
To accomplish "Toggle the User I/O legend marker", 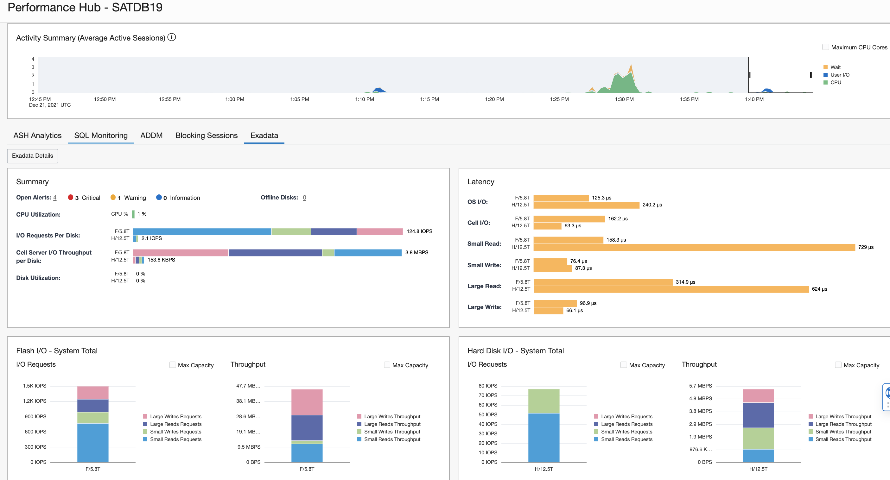I will tap(825, 75).
